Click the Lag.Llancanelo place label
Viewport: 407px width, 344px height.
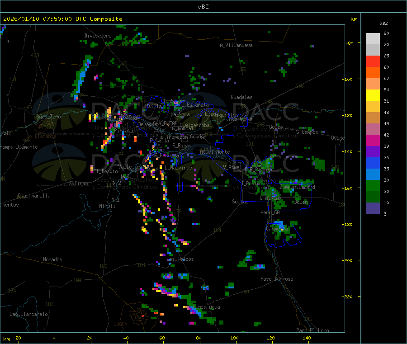click(29, 314)
